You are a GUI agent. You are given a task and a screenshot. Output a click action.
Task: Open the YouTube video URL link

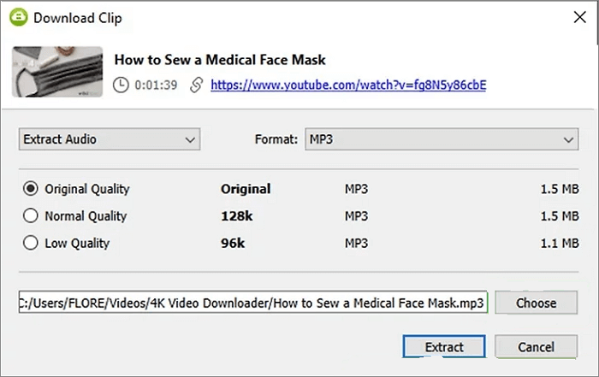pyautogui.click(x=348, y=85)
